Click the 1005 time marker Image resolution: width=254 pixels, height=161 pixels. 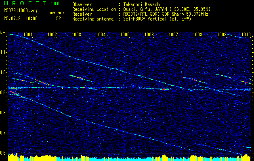(x=125, y=34)
